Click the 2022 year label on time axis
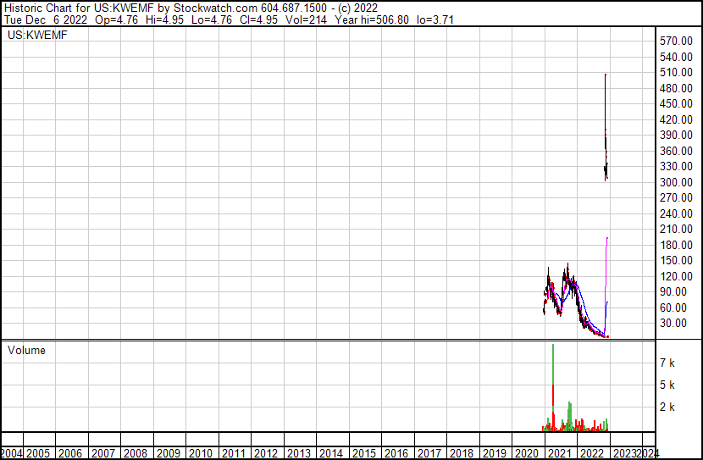 click(592, 453)
